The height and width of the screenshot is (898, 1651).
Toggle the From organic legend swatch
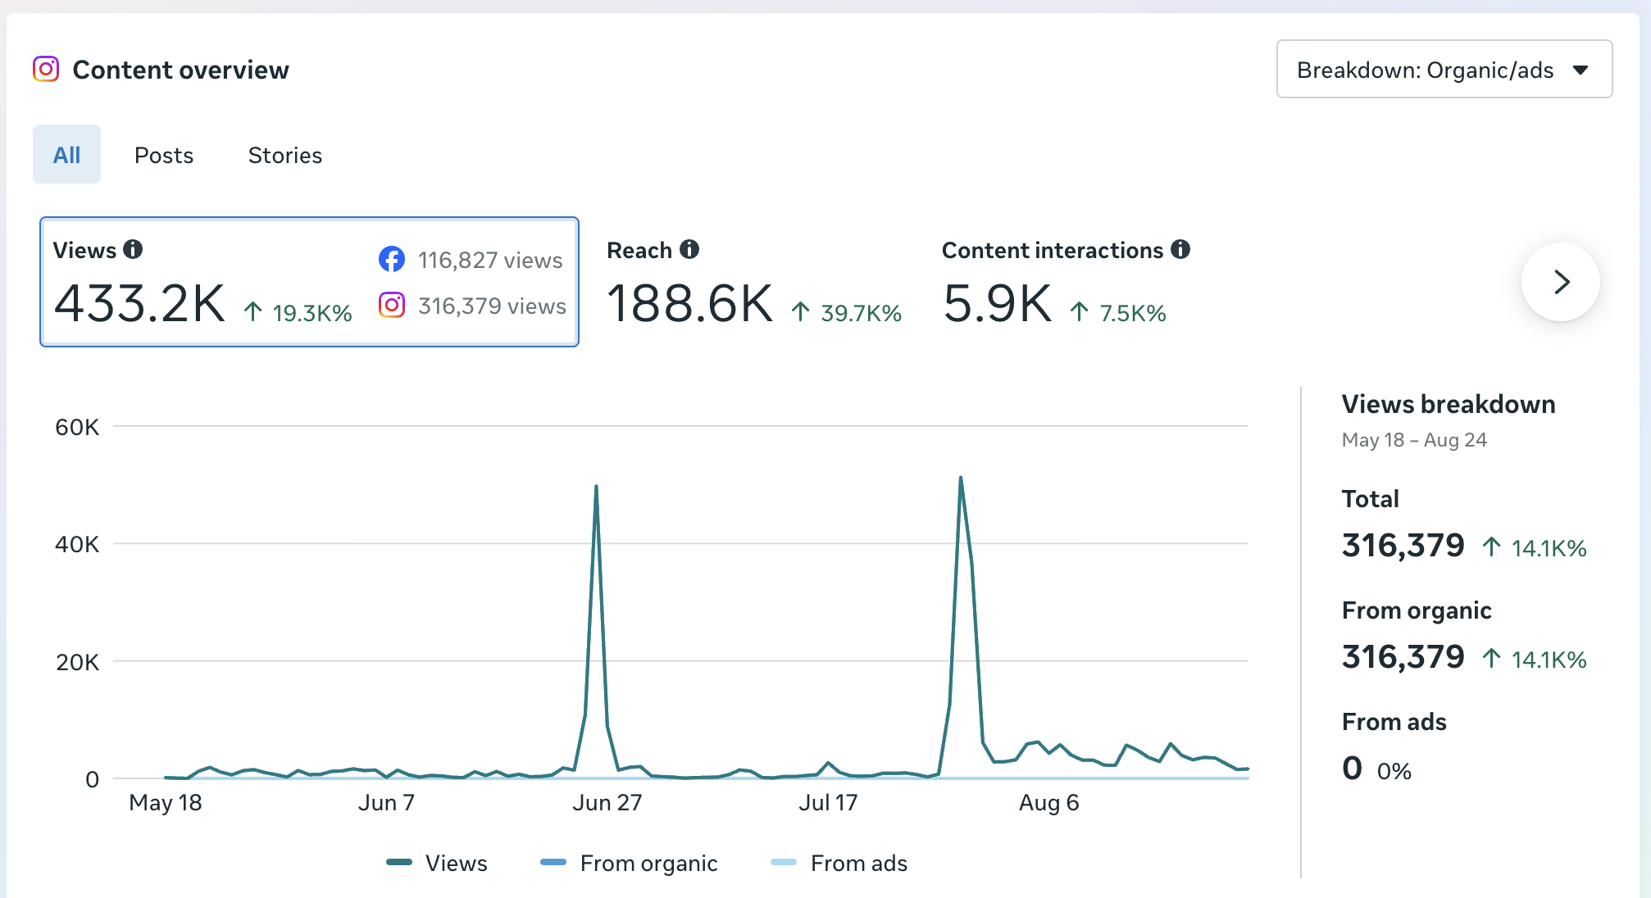[553, 862]
